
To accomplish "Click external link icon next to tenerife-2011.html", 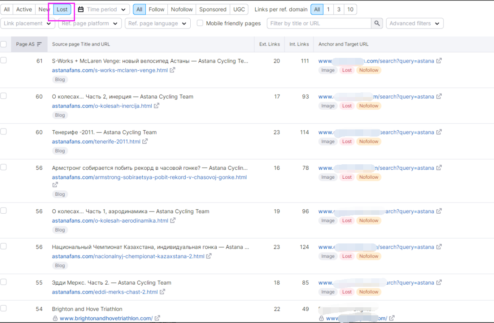I will [x=145, y=142].
